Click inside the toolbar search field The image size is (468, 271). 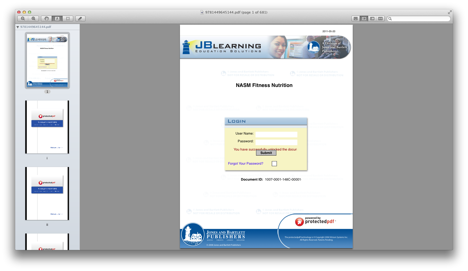[x=419, y=19]
